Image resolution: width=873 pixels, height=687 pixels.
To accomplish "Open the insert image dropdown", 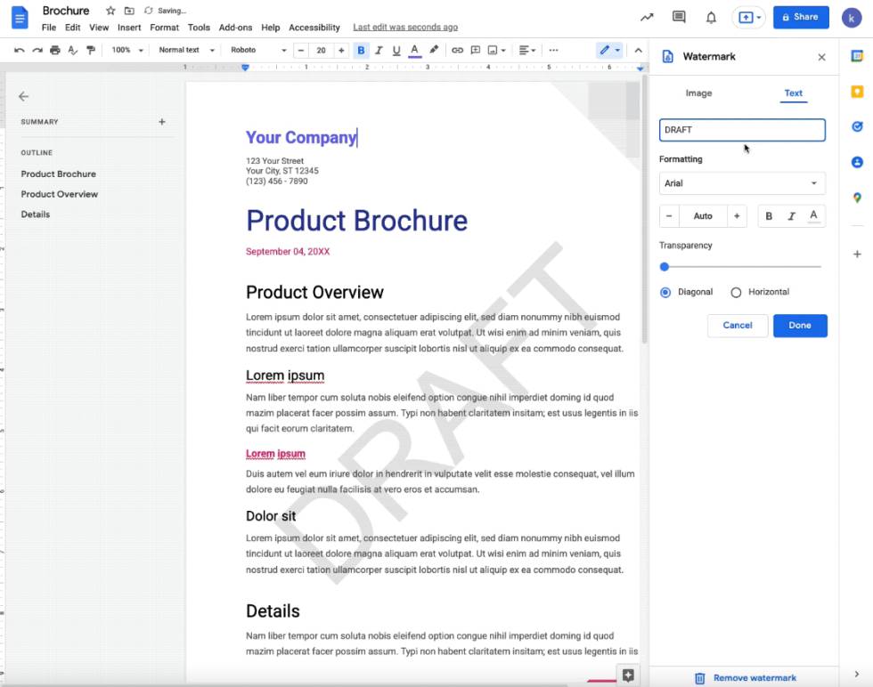I will (497, 50).
